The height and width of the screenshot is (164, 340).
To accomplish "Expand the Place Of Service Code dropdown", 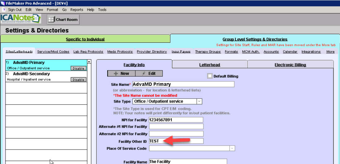I will 232,148.
